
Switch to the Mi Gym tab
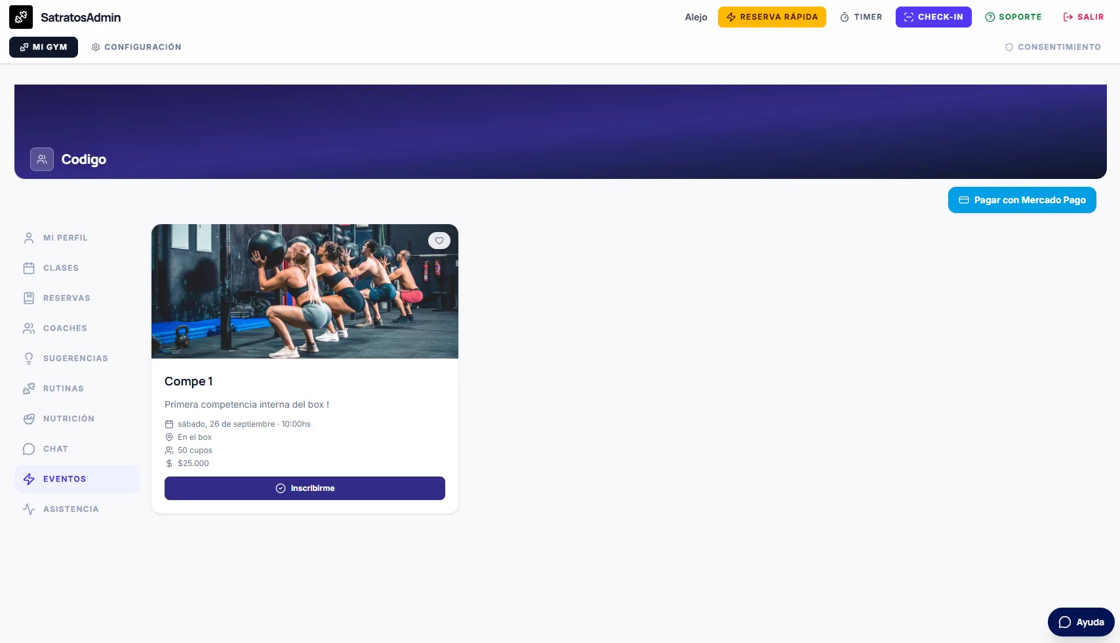[43, 47]
